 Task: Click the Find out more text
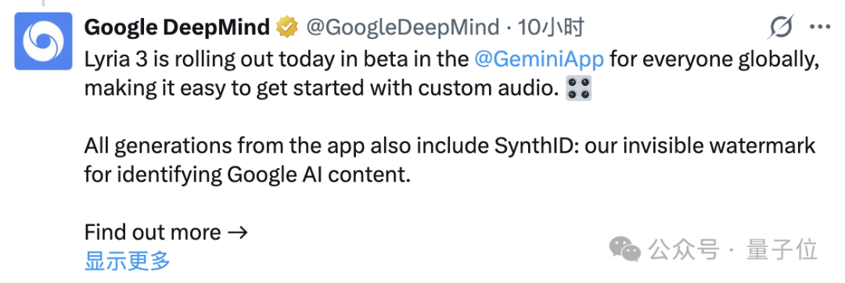point(153,232)
